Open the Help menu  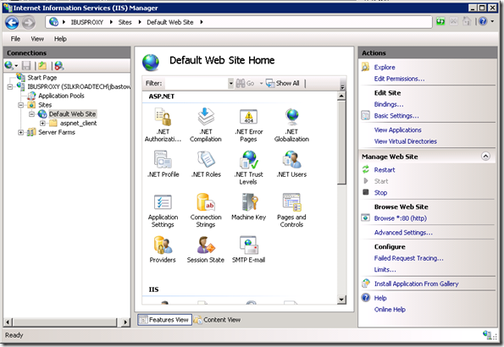(x=60, y=39)
